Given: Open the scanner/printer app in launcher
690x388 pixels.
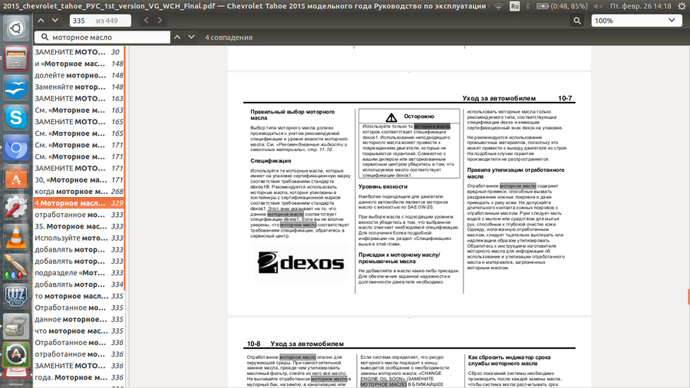Looking at the screenshot, I should [x=16, y=327].
